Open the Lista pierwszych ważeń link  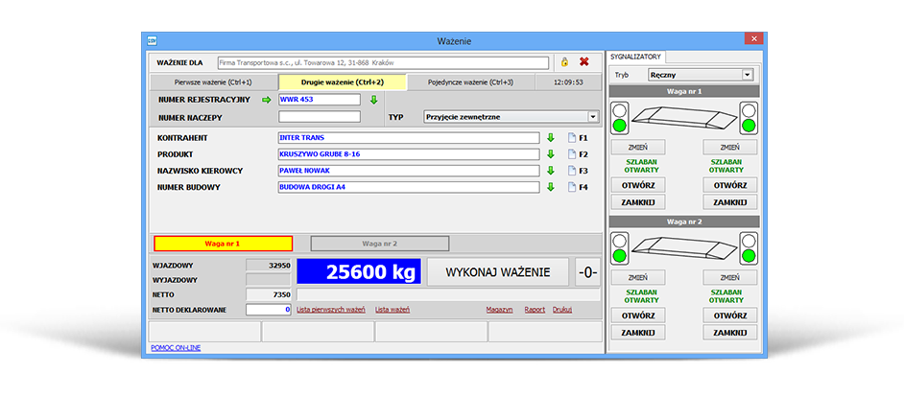pyautogui.click(x=331, y=310)
